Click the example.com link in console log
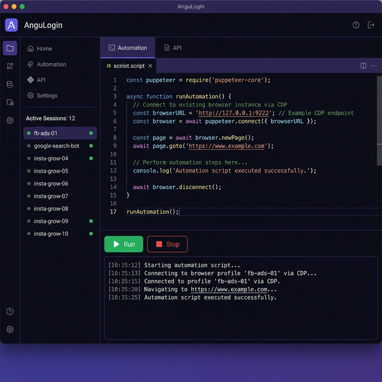Screen dimensions: 382x382 tap(229, 289)
